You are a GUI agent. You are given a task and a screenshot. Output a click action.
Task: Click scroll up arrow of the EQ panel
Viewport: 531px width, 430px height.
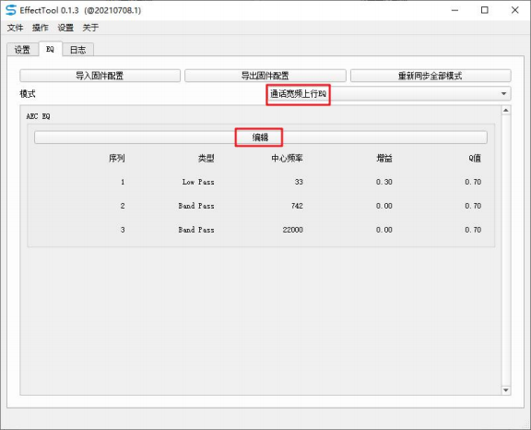pos(505,110)
